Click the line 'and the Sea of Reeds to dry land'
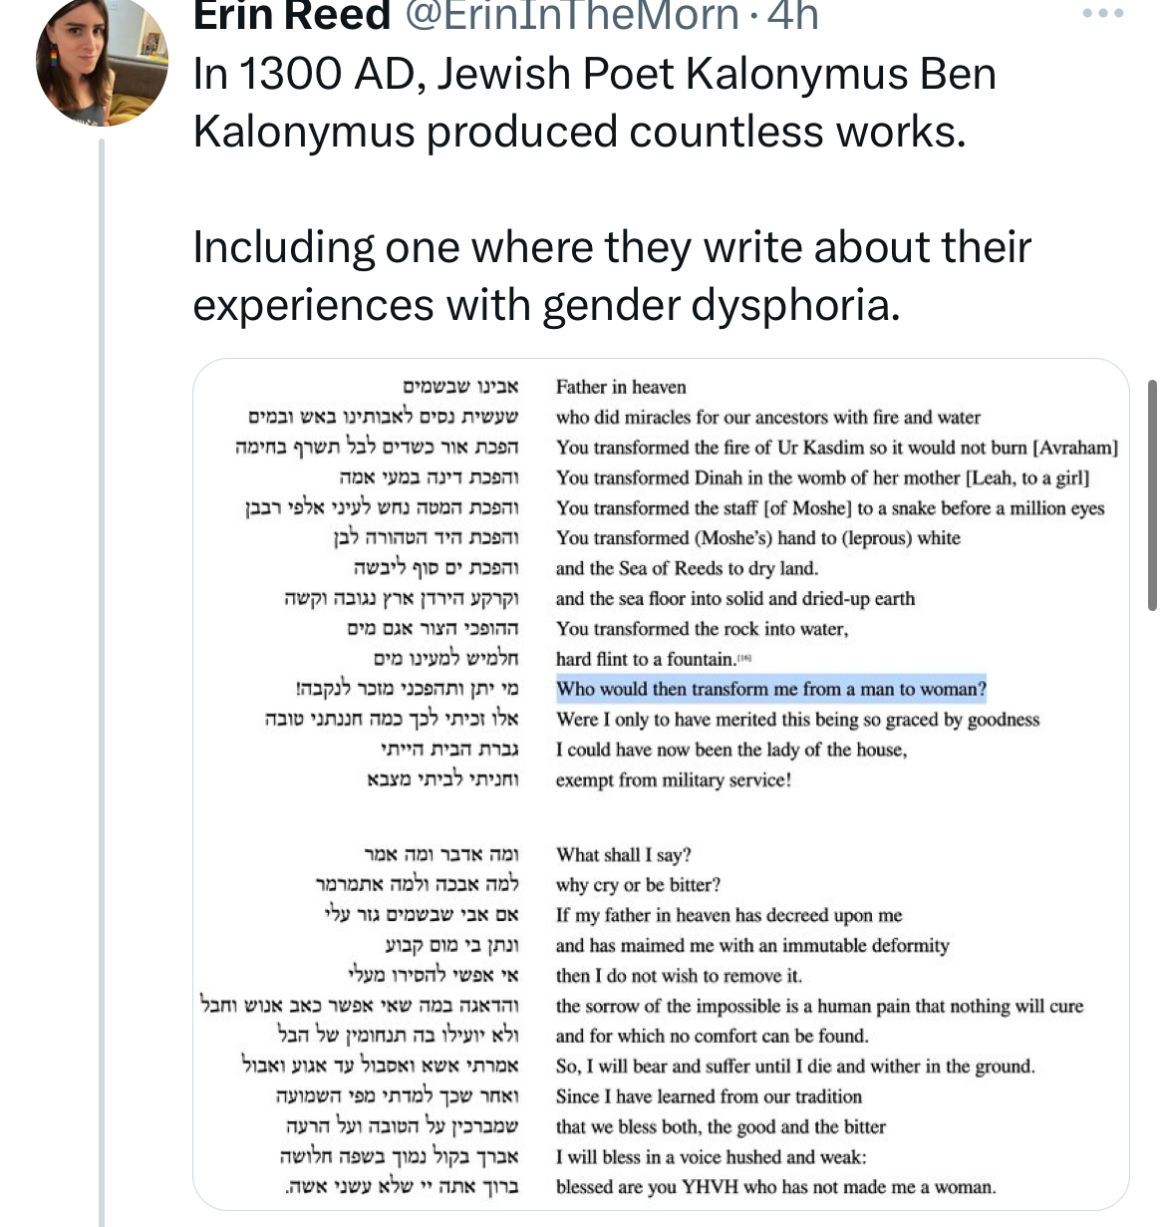This screenshot has width=1166, height=1227. click(687, 568)
